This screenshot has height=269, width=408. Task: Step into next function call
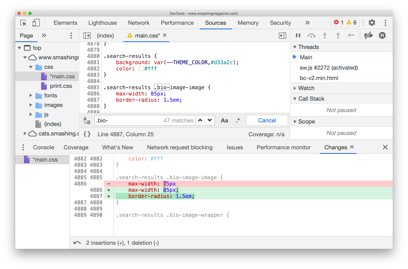coord(325,35)
